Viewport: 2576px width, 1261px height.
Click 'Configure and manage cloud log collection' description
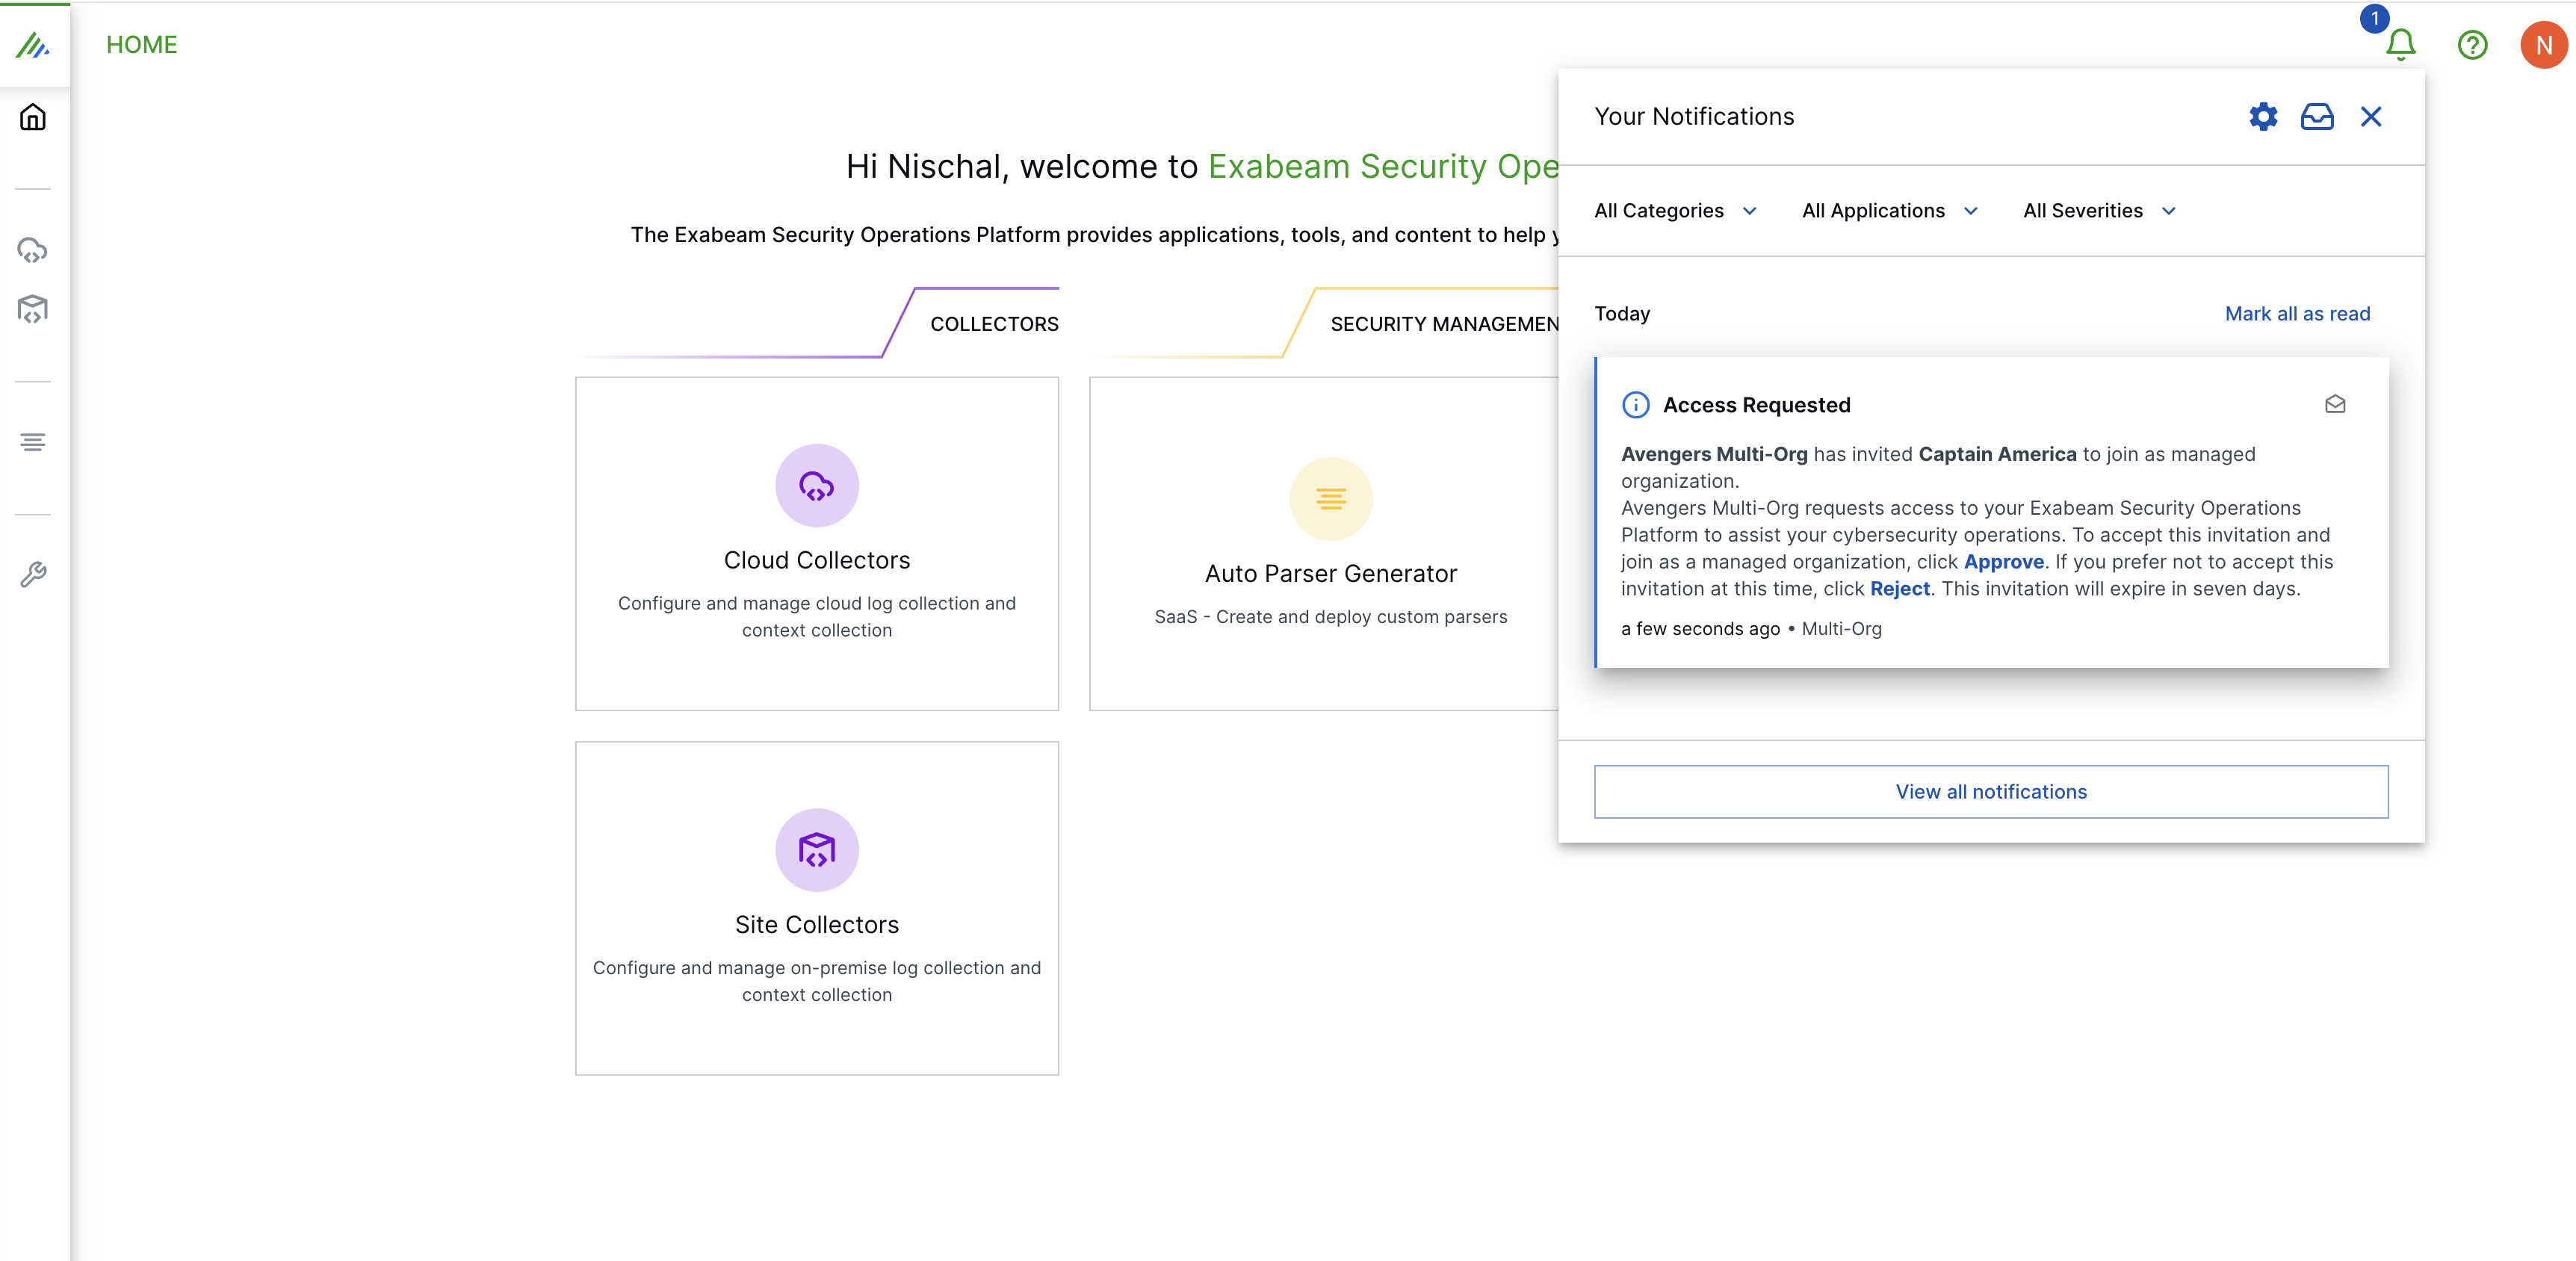(x=817, y=617)
